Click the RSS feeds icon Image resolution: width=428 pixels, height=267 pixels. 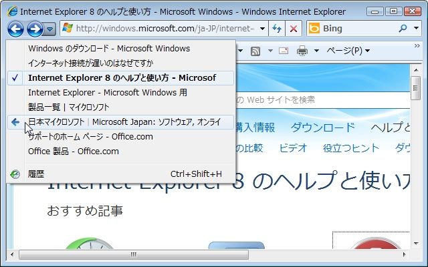point(255,51)
